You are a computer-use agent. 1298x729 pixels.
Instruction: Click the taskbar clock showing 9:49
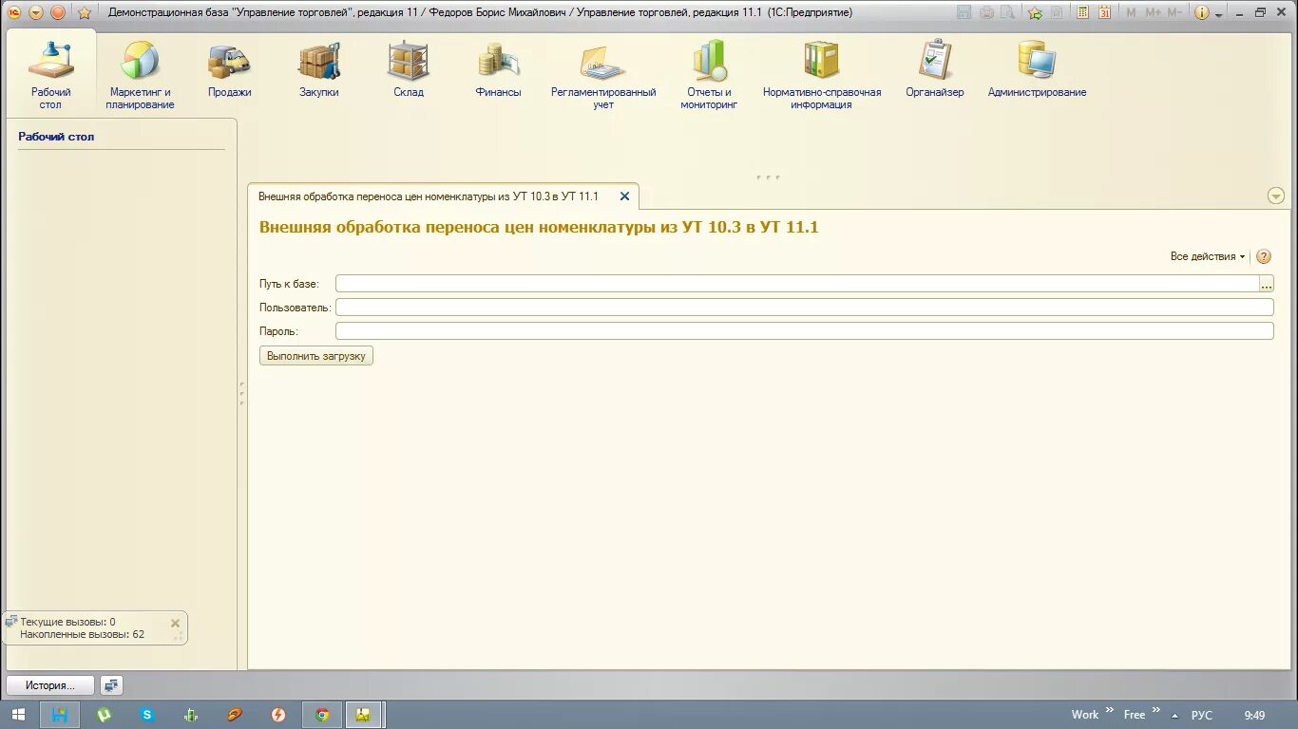[1254, 715]
